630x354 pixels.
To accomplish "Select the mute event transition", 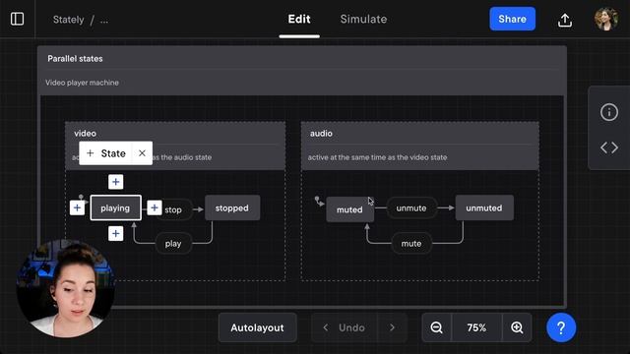I will [411, 244].
